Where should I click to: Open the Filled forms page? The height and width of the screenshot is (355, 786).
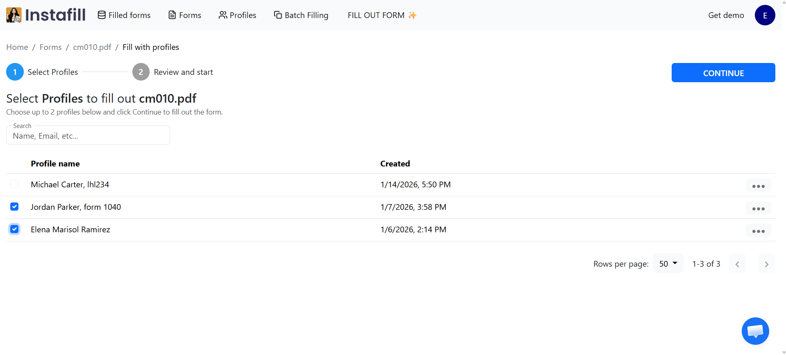(x=124, y=15)
